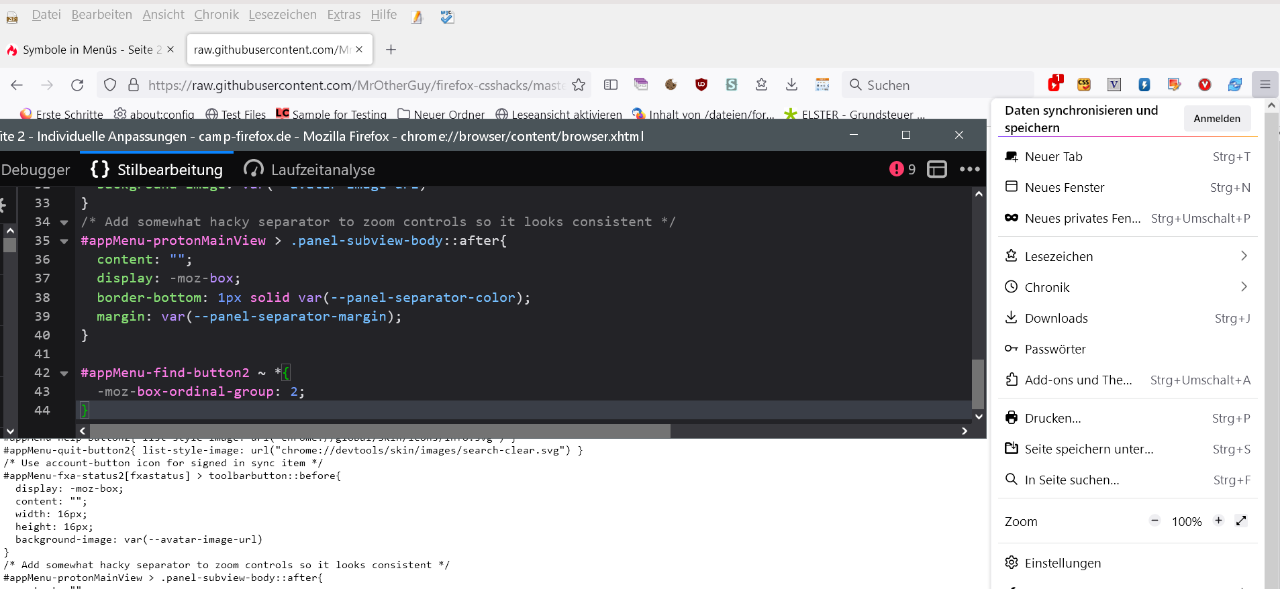The height and width of the screenshot is (589, 1280).
Task: Expand the Chronik submenu
Action: (x=1244, y=287)
